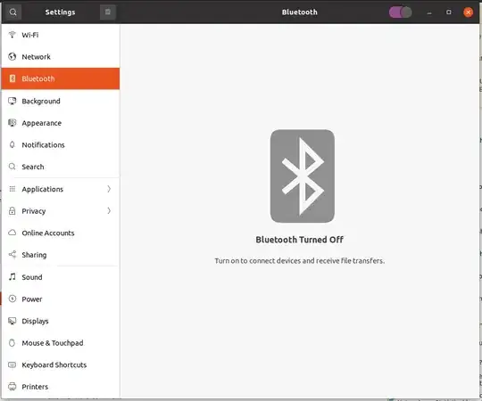Click the Keyboard Shortcuts keyboard icon
Image resolution: width=482 pixels, height=401 pixels.
[12, 364]
